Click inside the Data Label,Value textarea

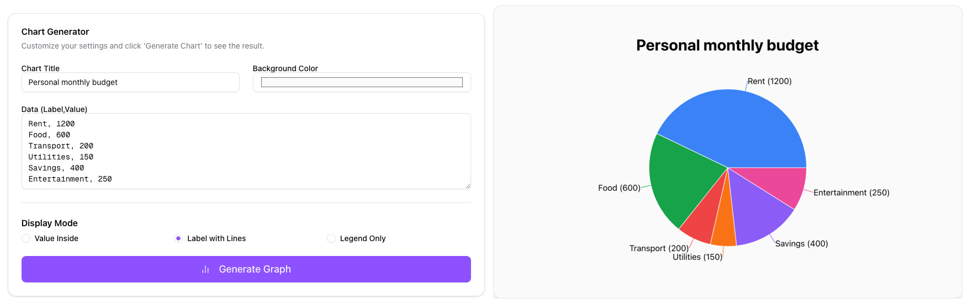(246, 151)
